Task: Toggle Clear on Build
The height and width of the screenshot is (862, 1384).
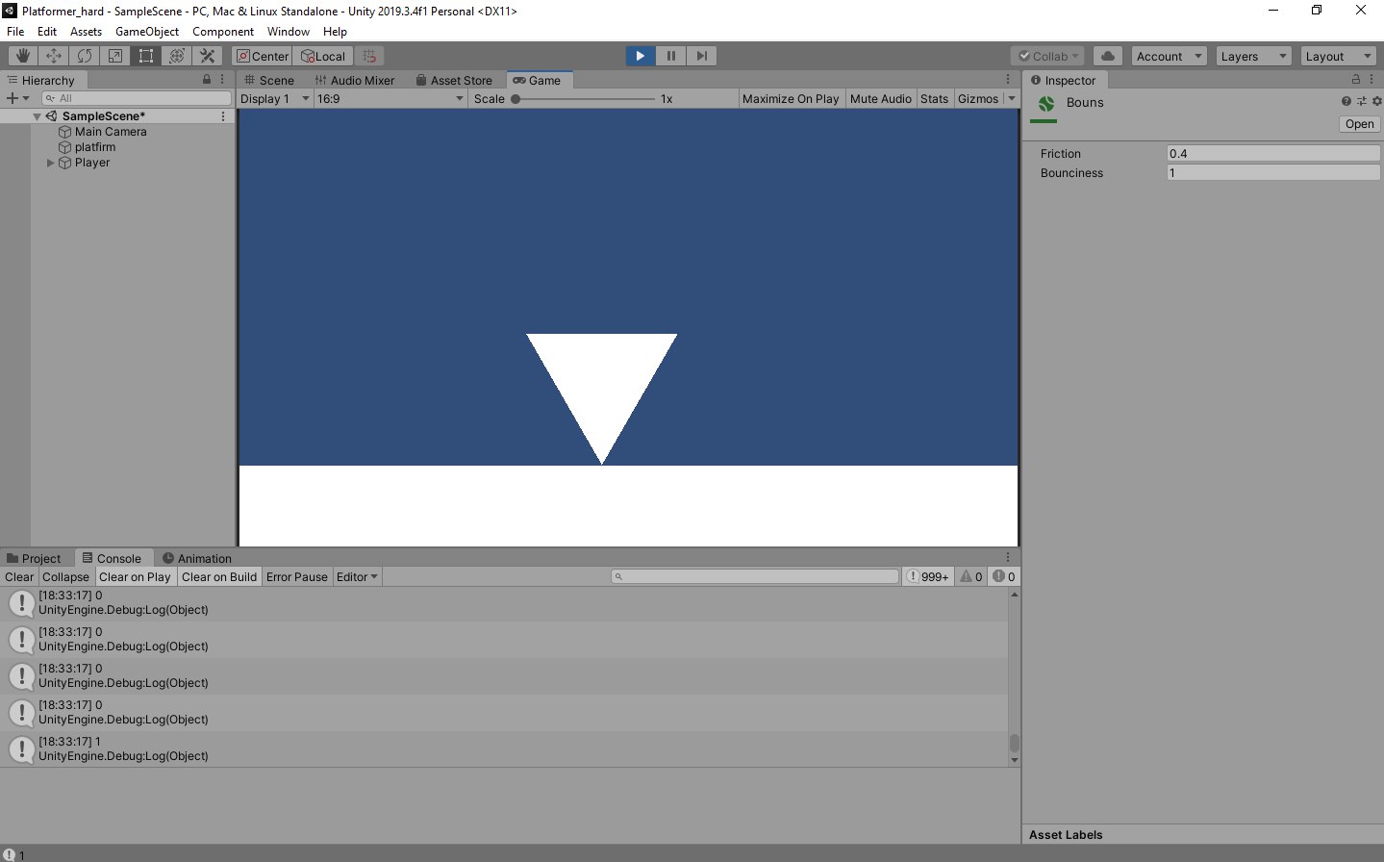Action: click(x=219, y=576)
